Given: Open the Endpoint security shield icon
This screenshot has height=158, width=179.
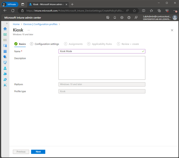Looking at the screenshot, I should [x=5, y=57].
